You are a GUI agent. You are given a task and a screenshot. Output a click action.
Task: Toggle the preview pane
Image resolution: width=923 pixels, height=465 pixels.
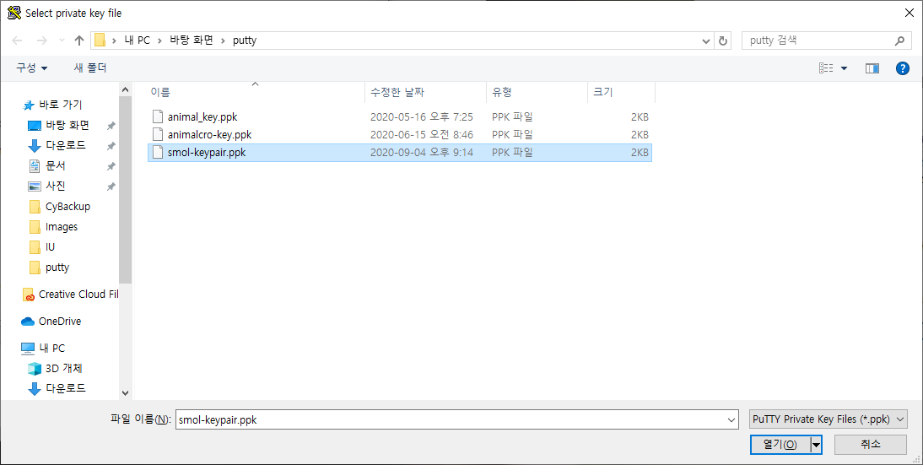tap(872, 68)
